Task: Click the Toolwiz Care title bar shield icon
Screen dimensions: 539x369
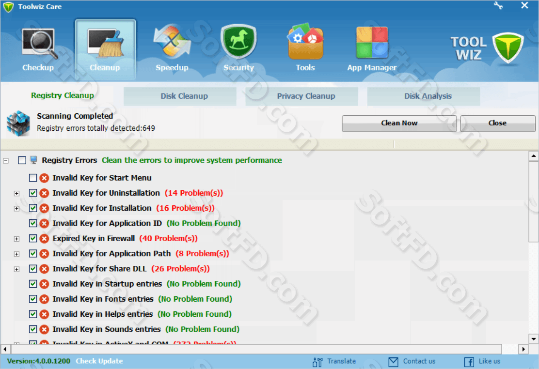Action: pos(8,7)
